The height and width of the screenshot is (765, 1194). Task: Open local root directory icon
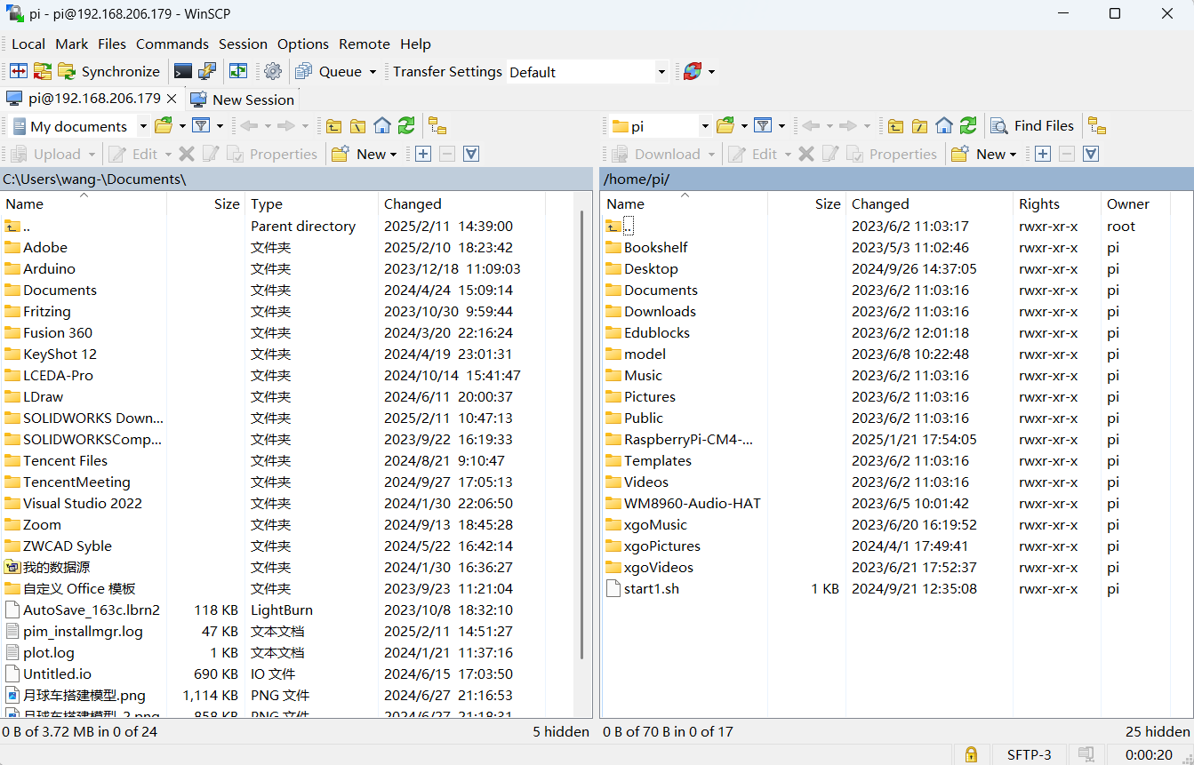(x=357, y=126)
